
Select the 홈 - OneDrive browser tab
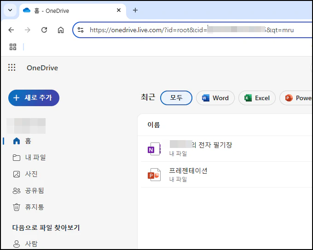73,11
